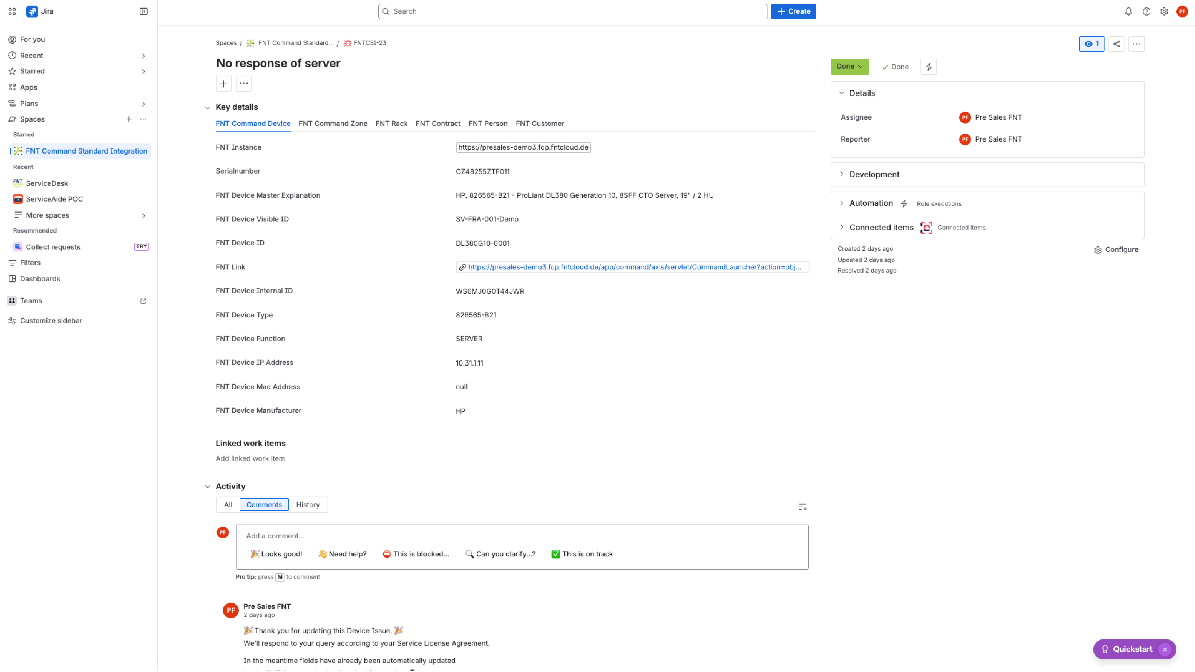Show History activity
The height and width of the screenshot is (672, 1195).
pos(308,504)
